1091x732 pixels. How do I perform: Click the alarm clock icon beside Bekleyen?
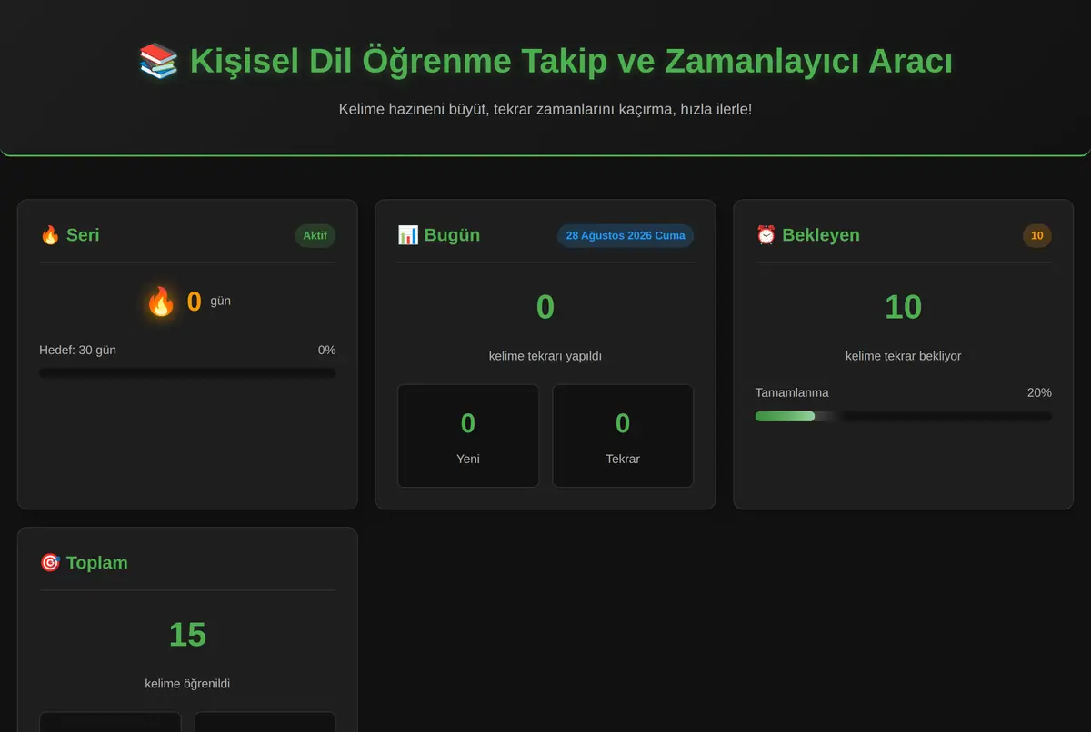coord(766,235)
